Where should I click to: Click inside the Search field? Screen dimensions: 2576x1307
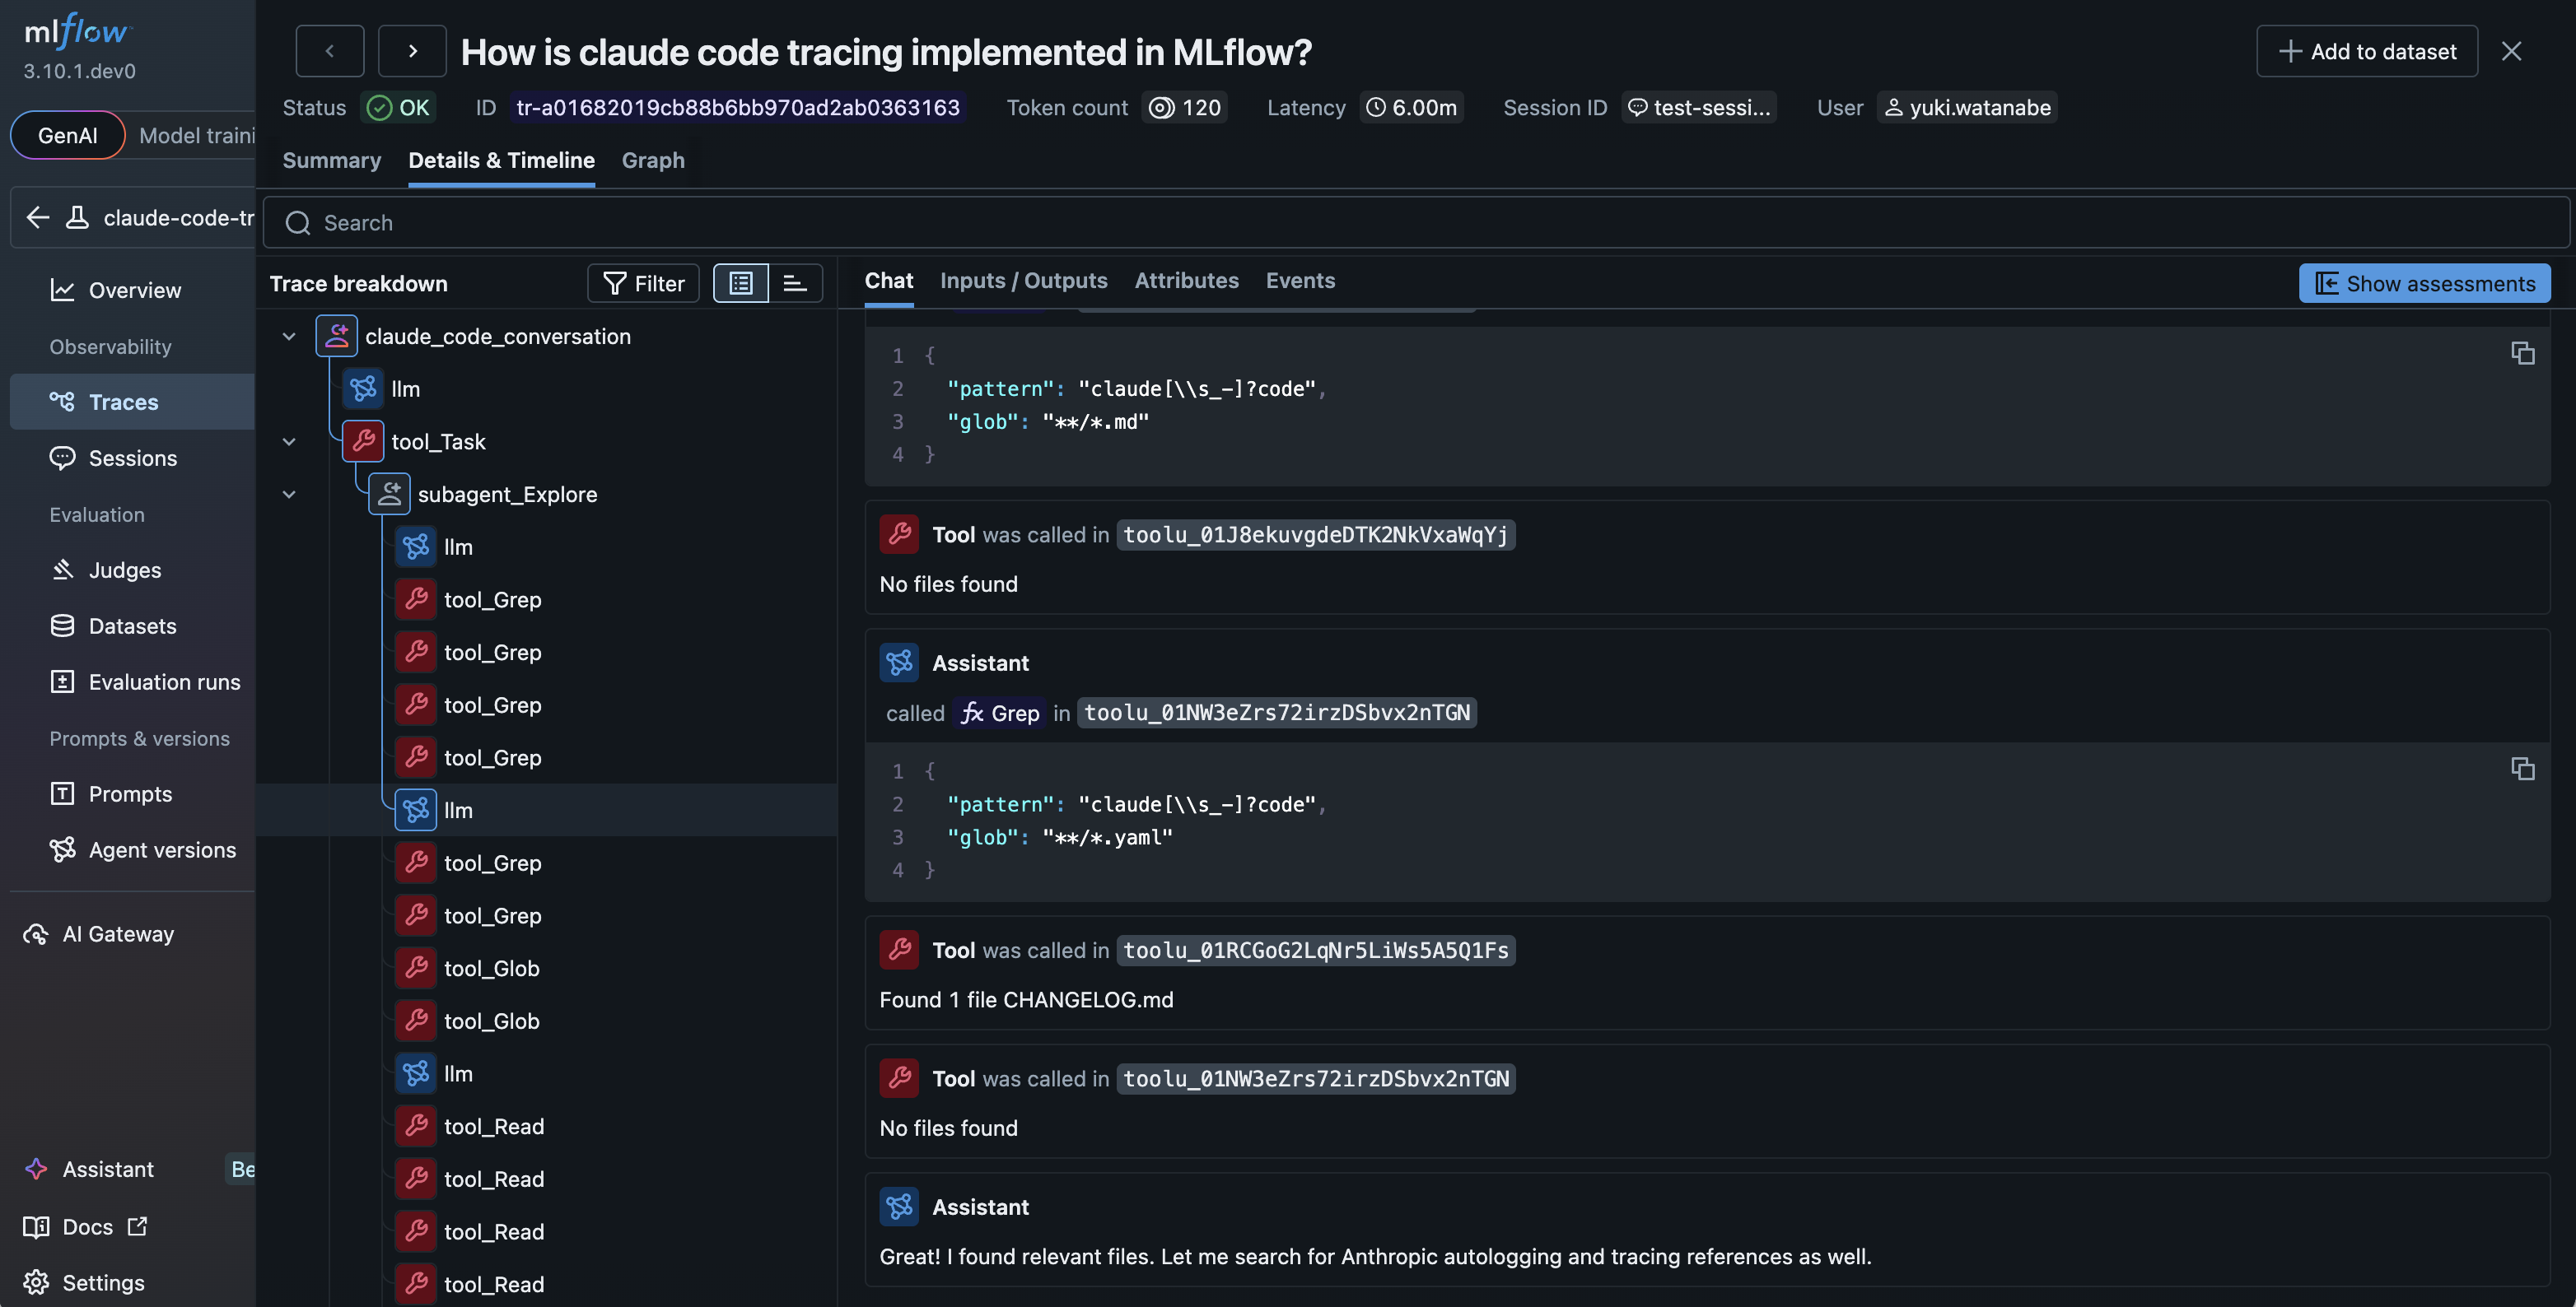[x=700, y=222]
